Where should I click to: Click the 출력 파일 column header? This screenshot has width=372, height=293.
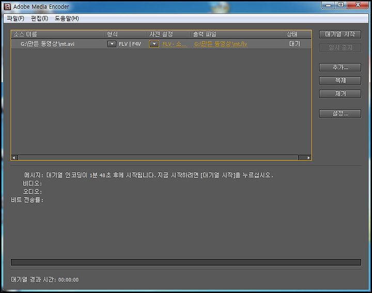pos(237,34)
